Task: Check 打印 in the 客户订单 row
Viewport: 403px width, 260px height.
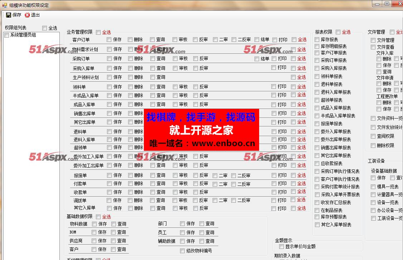Action: tap(275, 40)
